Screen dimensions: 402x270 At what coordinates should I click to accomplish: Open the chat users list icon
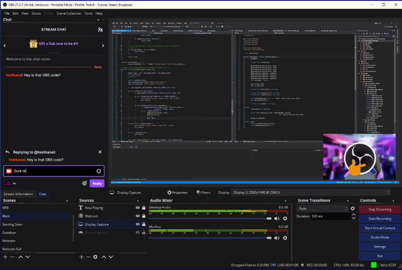click(100, 30)
